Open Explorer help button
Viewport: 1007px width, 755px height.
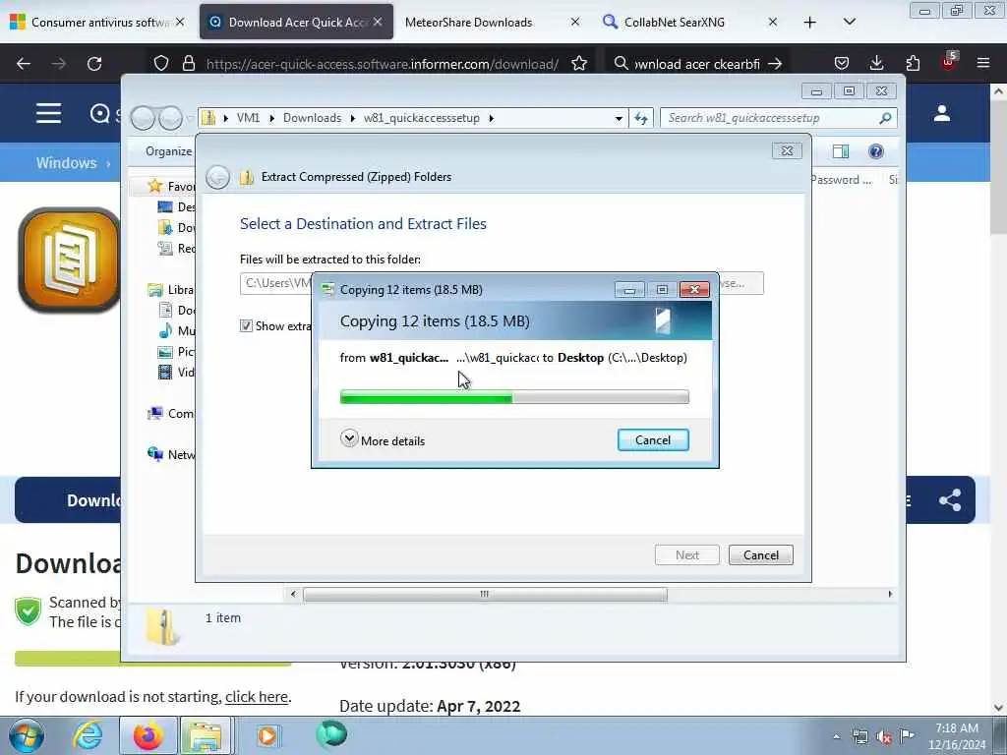click(875, 151)
